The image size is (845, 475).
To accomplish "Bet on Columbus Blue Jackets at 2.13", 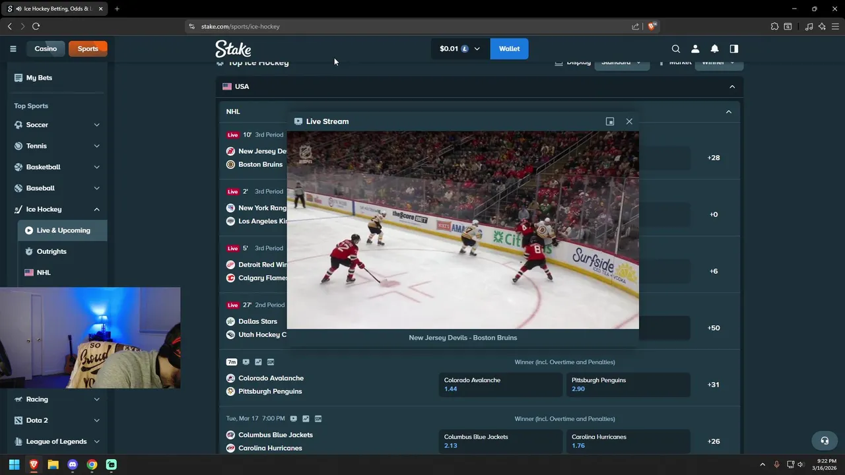I will (500, 441).
